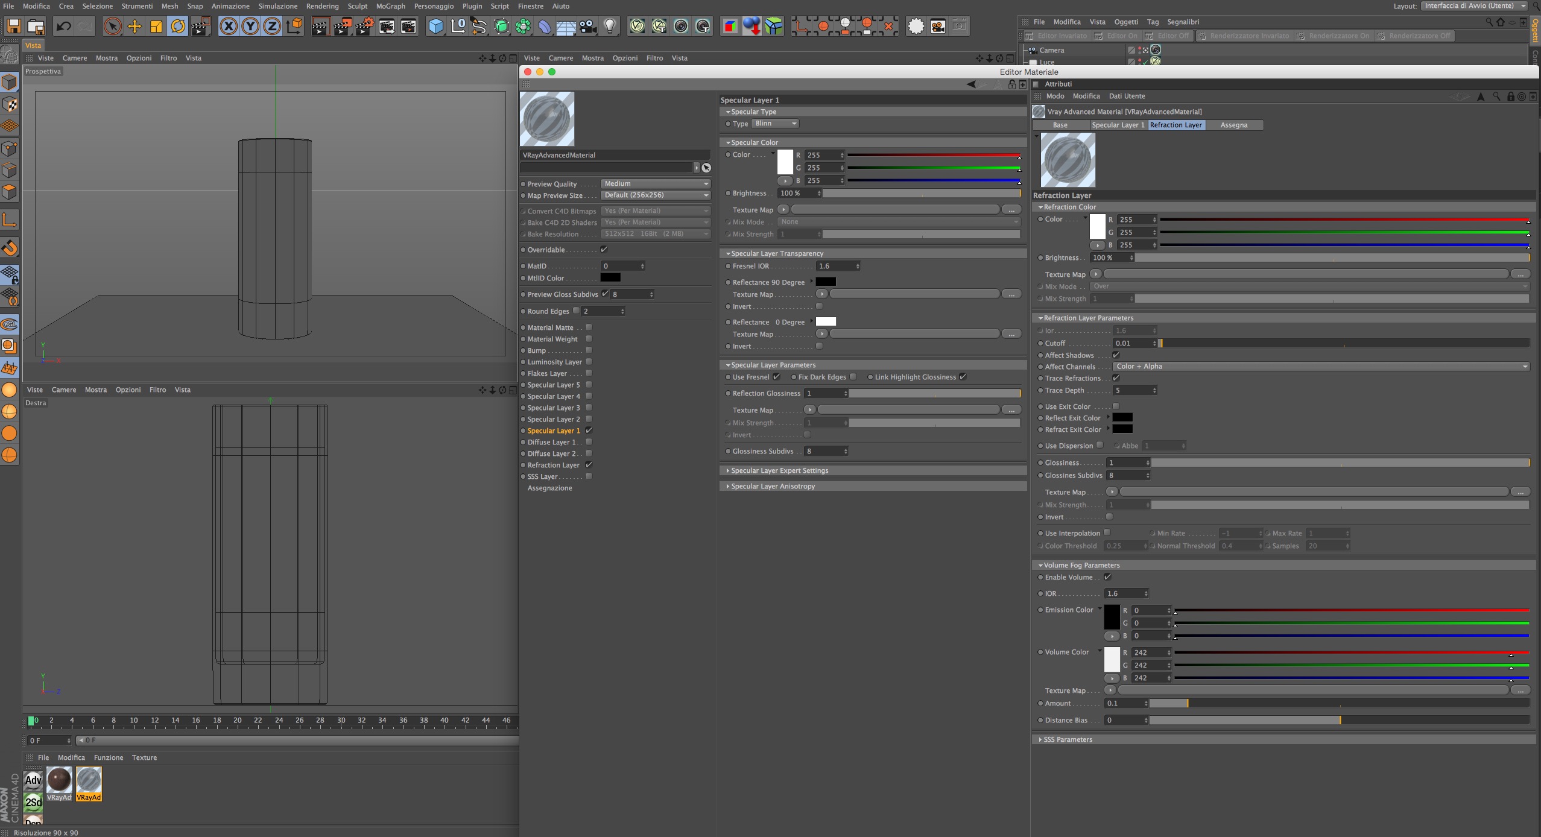Switch to the Specular Layer 1 tab
The image size is (1541, 837).
point(1117,125)
